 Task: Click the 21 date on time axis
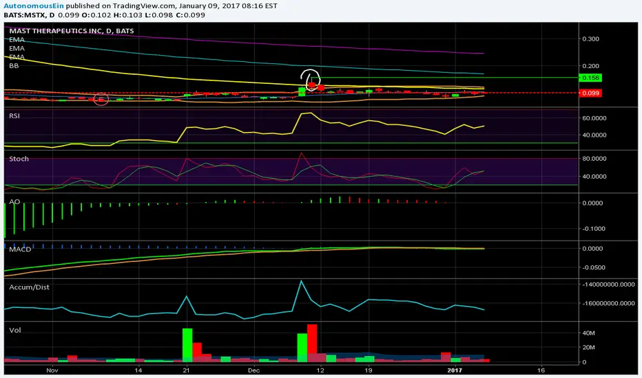(186, 370)
